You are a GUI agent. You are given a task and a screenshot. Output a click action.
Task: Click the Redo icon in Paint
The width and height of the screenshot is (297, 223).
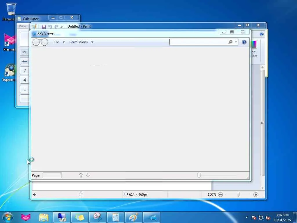(x=57, y=26)
